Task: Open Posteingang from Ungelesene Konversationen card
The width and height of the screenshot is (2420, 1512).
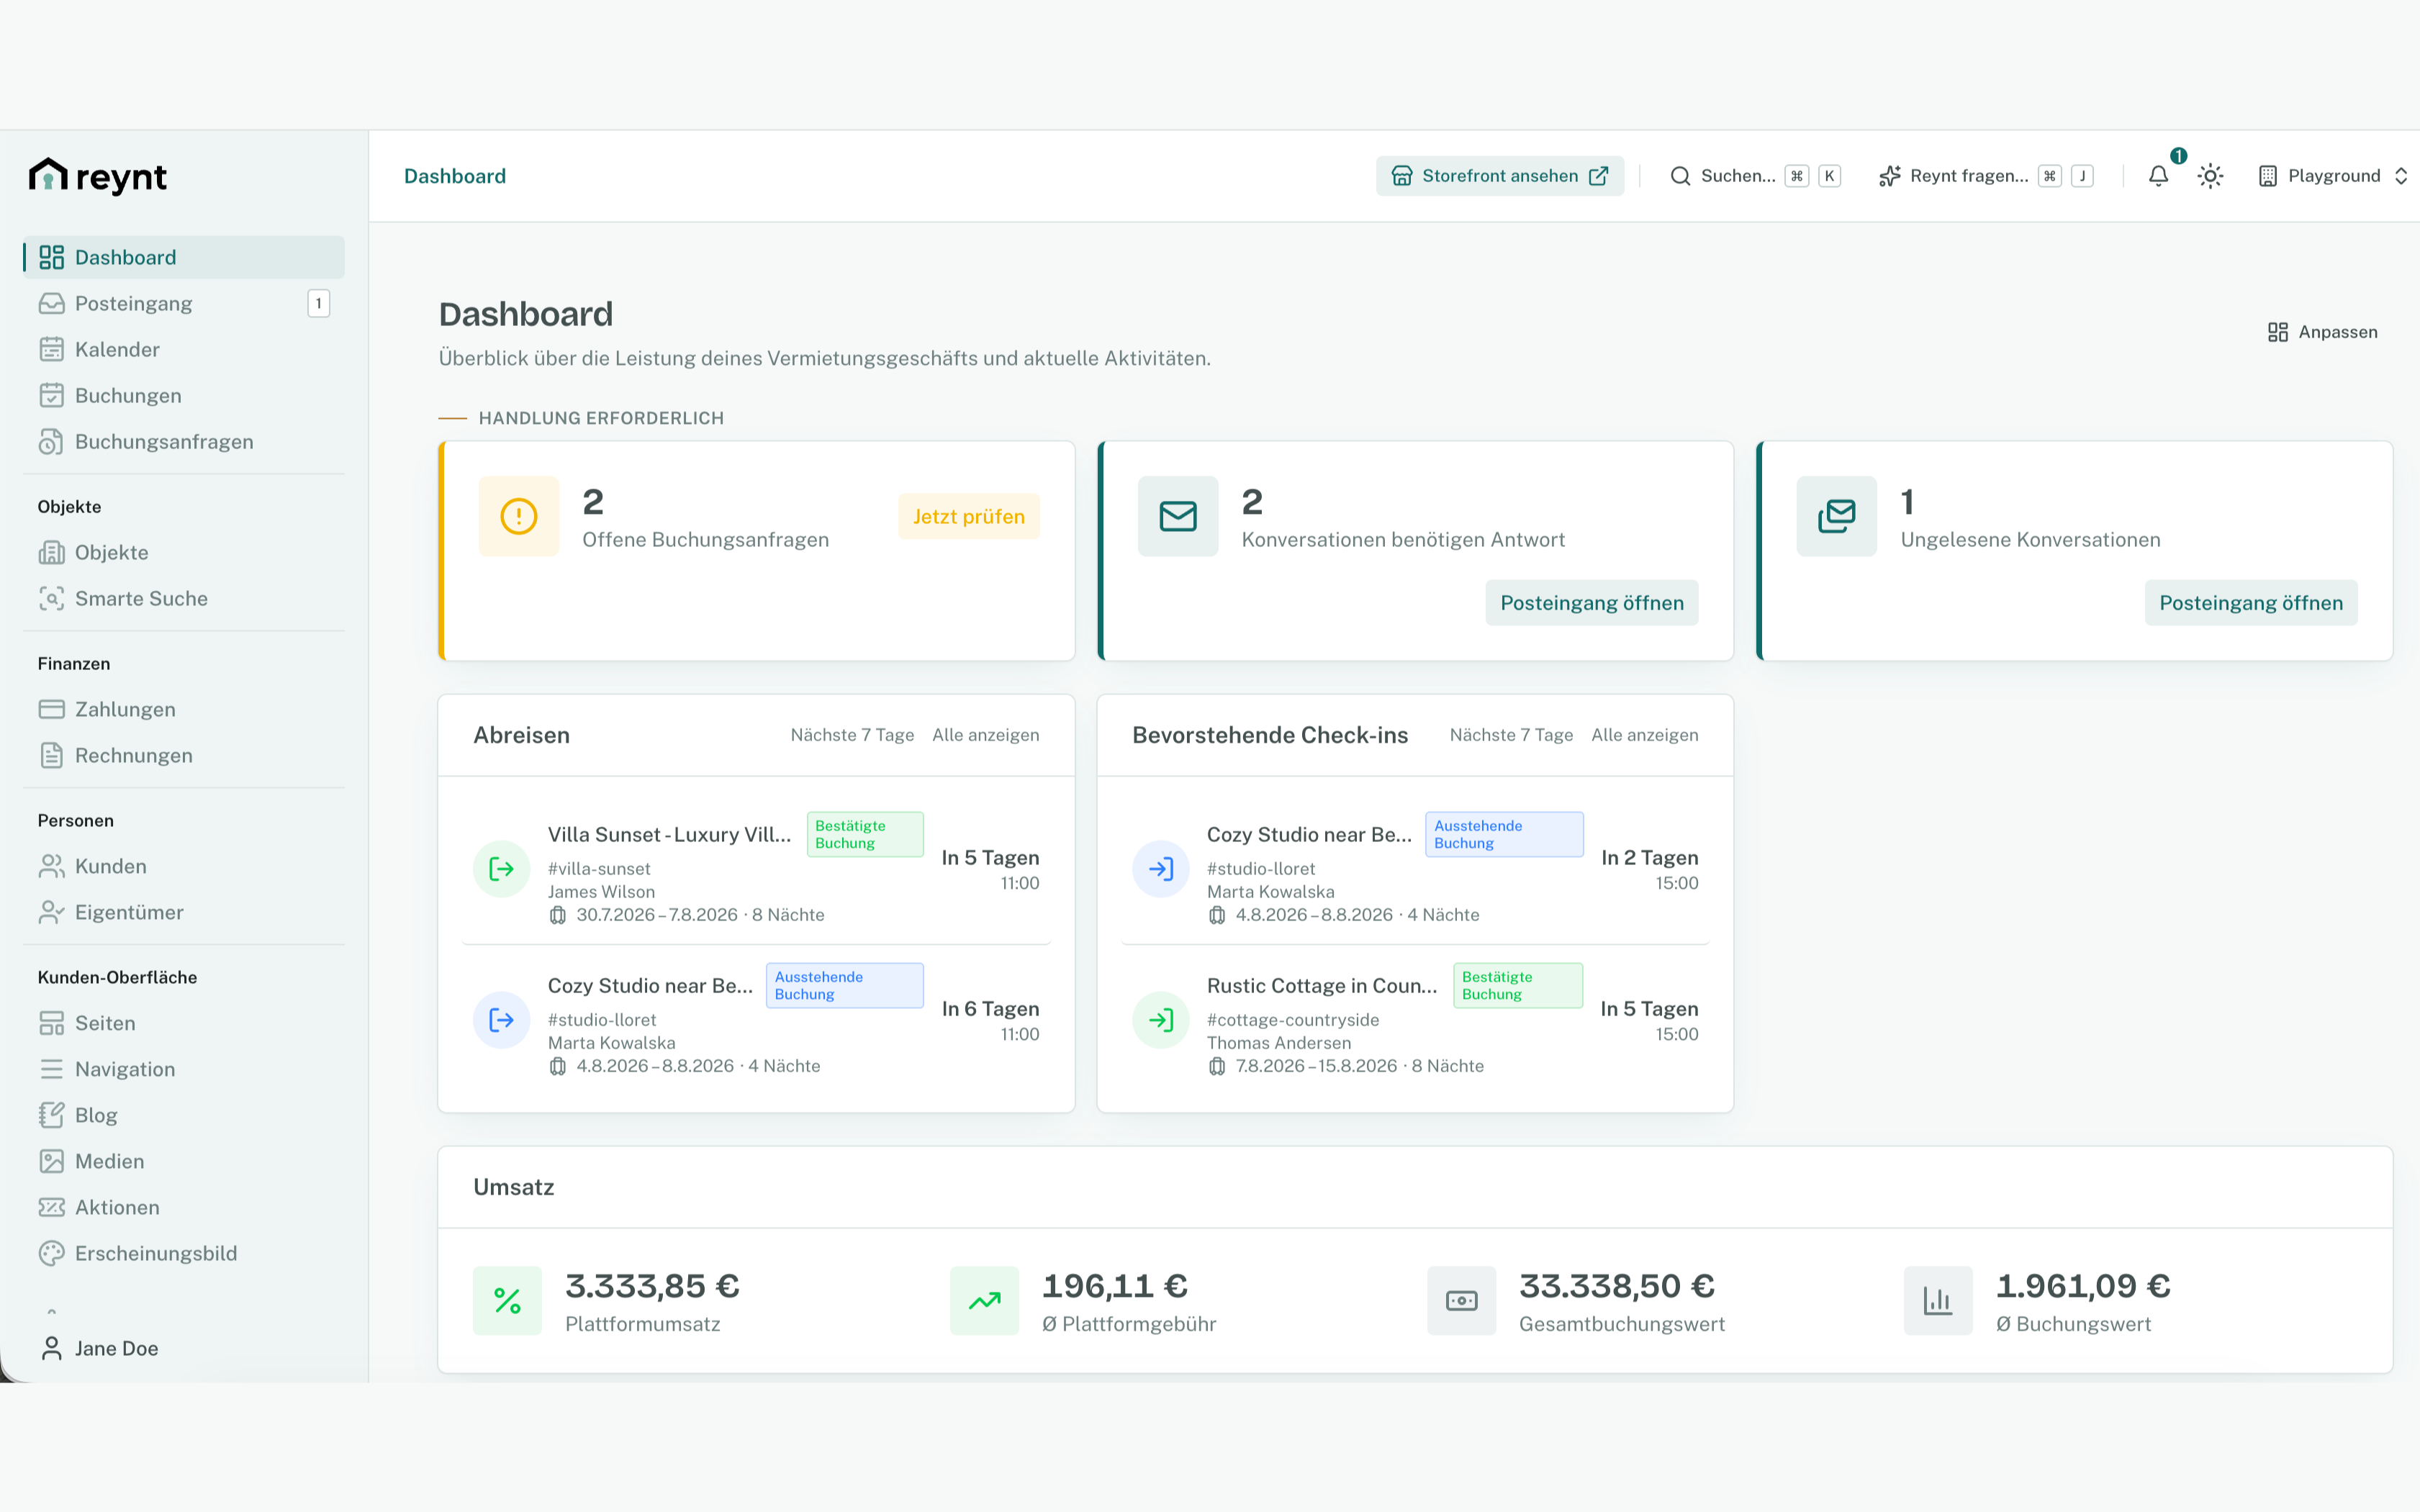Action: click(2250, 603)
